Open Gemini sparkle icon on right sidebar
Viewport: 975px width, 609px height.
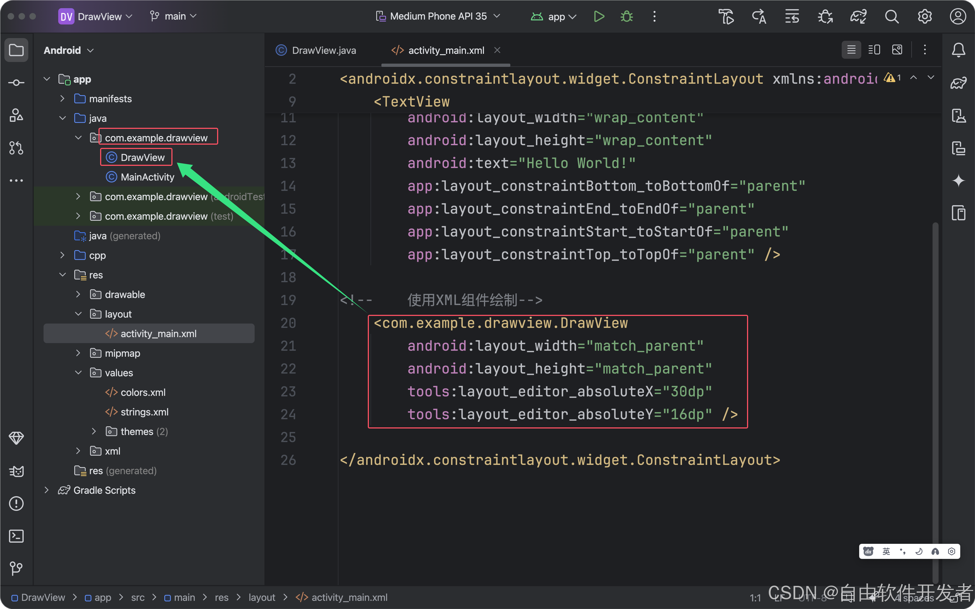coord(958,181)
